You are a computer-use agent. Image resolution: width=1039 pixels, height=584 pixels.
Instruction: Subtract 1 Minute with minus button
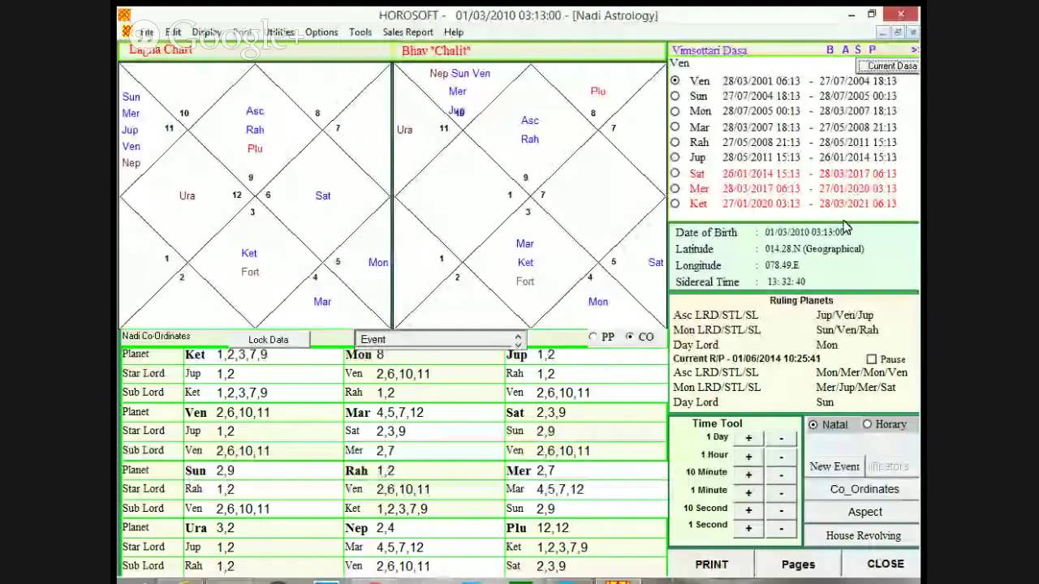(781, 492)
